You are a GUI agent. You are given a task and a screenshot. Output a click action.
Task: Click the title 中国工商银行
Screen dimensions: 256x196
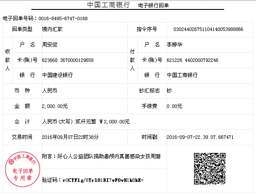click(x=108, y=5)
